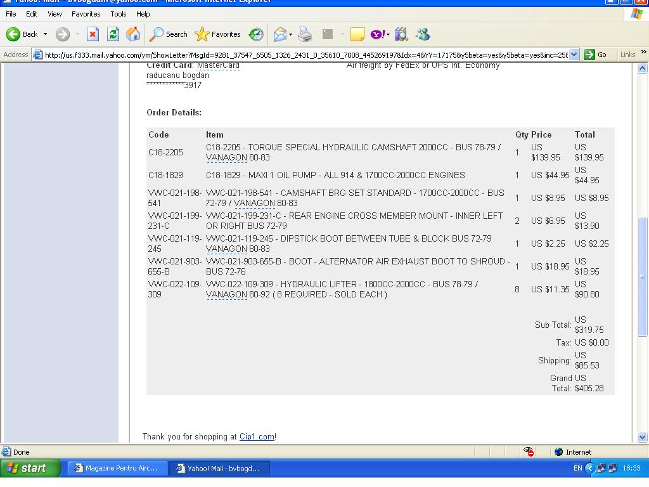Click the vertical scrollbar thumb
Screen dimensions: 649x487
click(643, 276)
